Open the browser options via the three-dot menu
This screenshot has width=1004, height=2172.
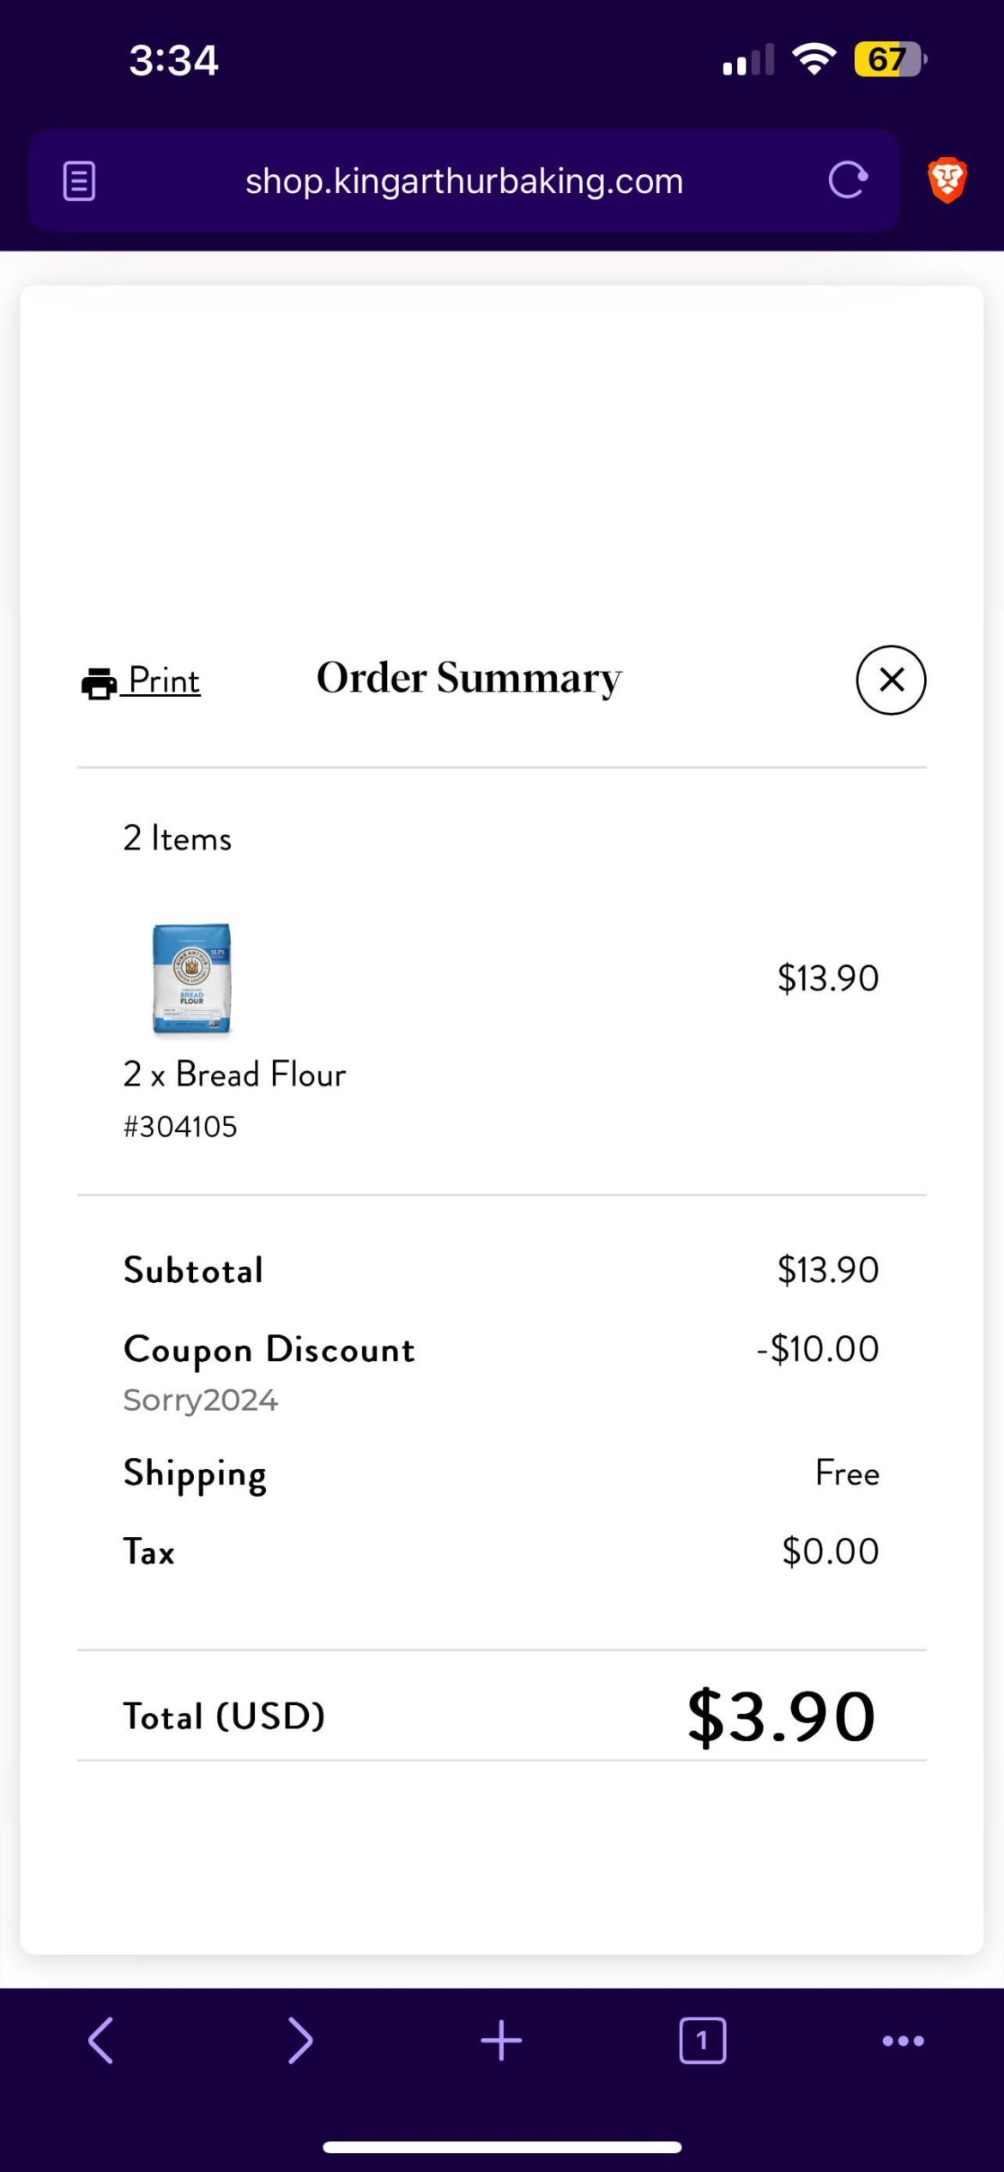tap(902, 2040)
